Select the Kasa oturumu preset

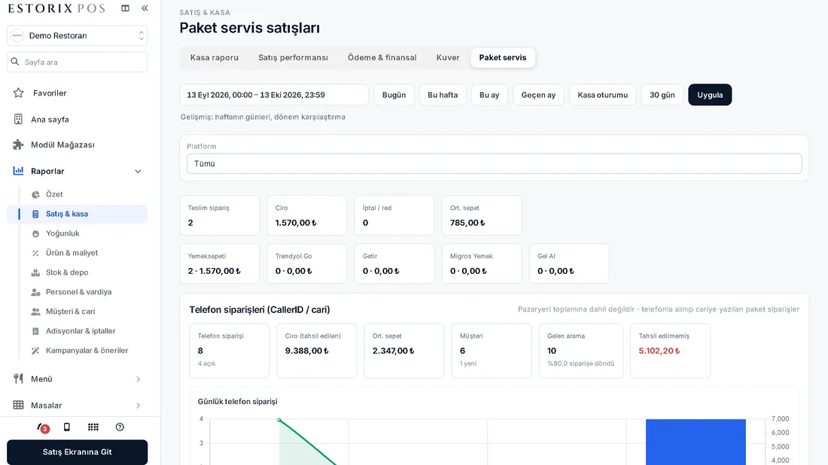point(602,95)
